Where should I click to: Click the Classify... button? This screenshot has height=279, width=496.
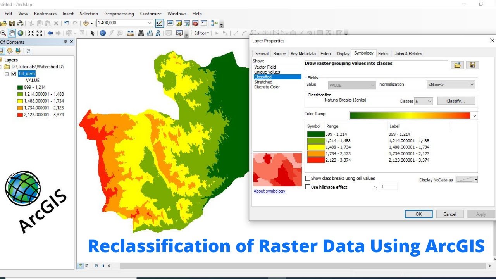(456, 101)
